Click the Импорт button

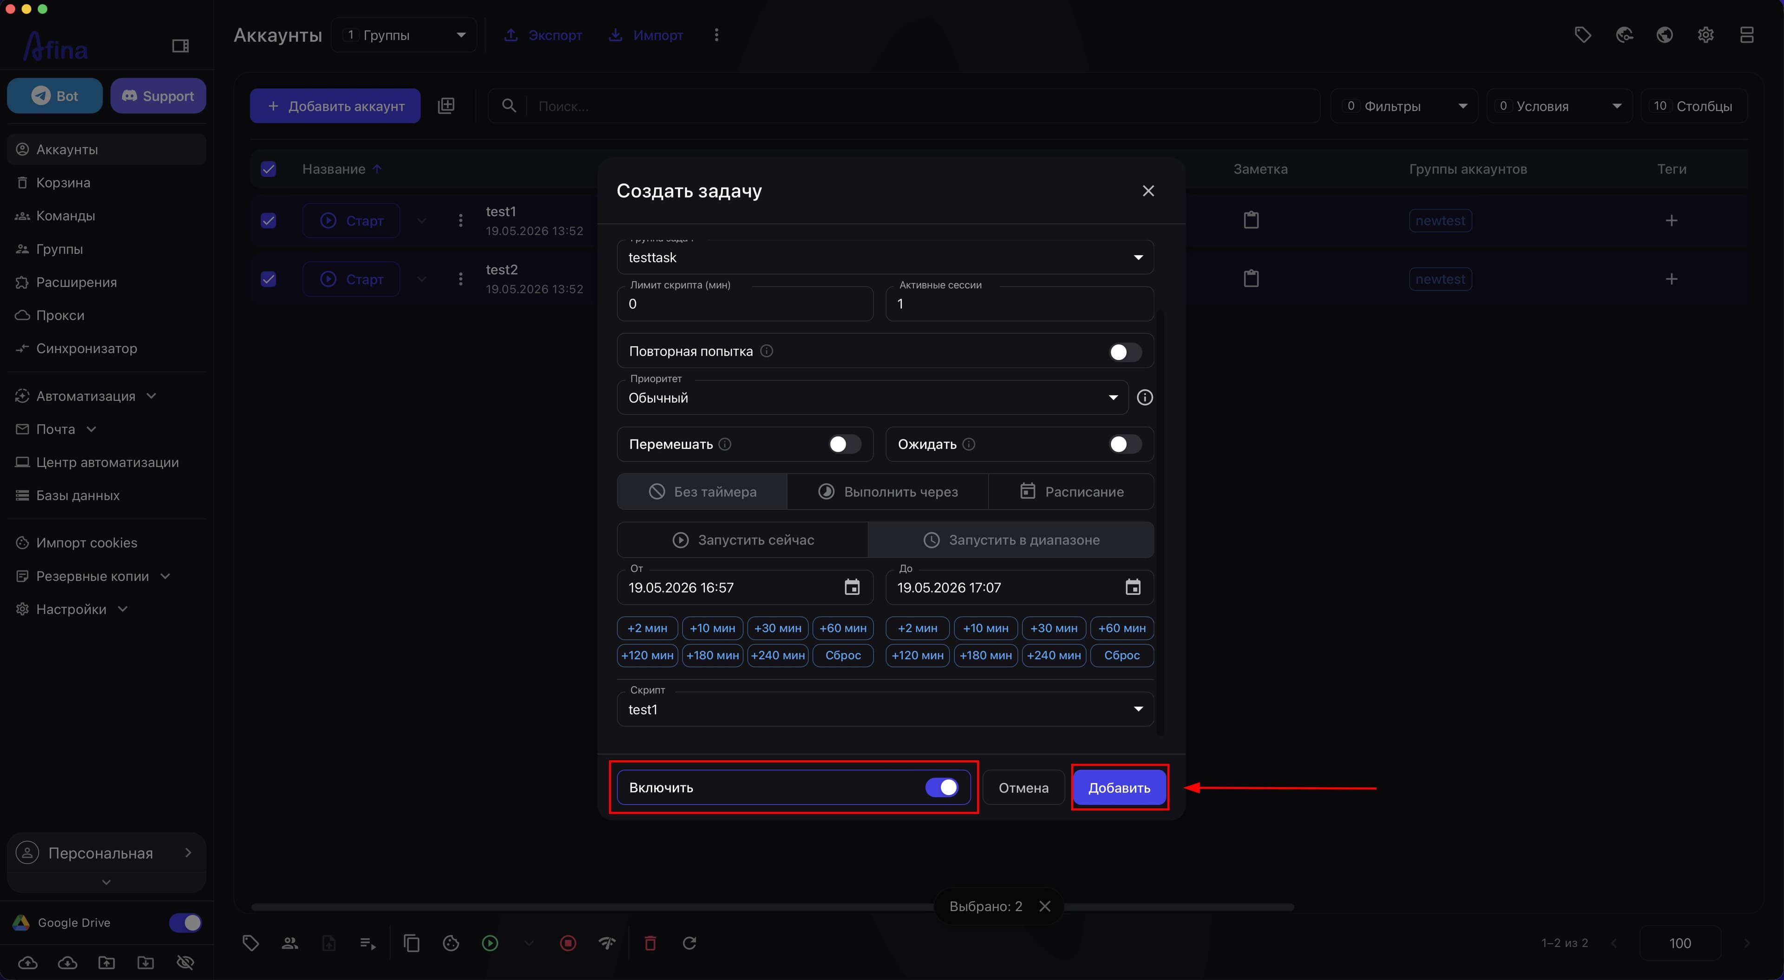[x=645, y=35]
